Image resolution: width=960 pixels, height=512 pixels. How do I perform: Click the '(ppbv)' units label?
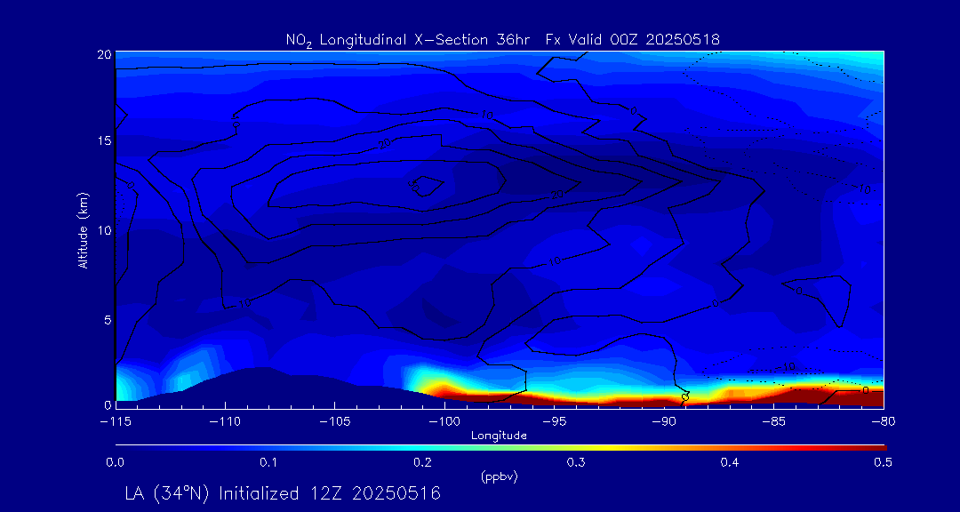(499, 477)
